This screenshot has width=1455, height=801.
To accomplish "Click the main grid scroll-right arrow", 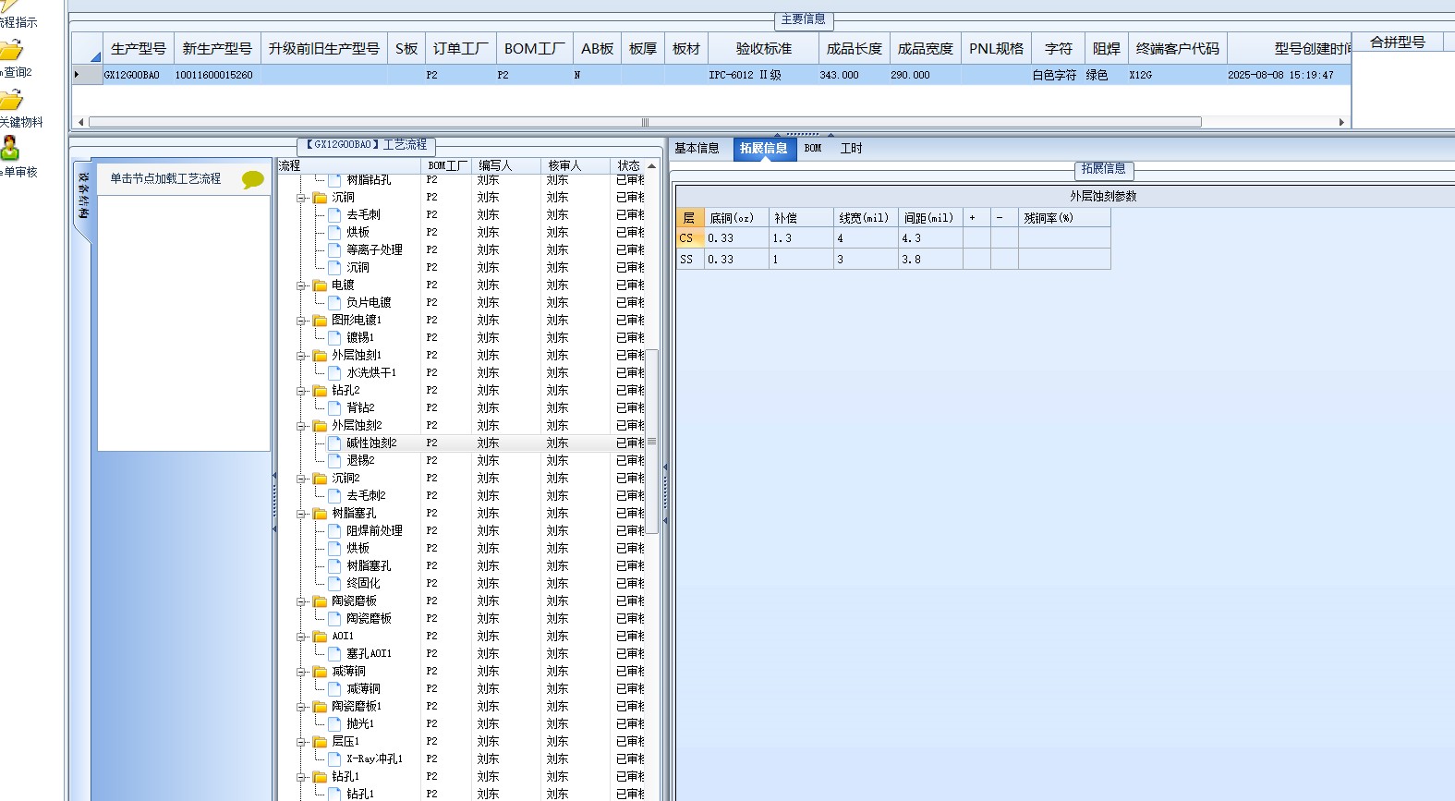I will click(x=1341, y=122).
